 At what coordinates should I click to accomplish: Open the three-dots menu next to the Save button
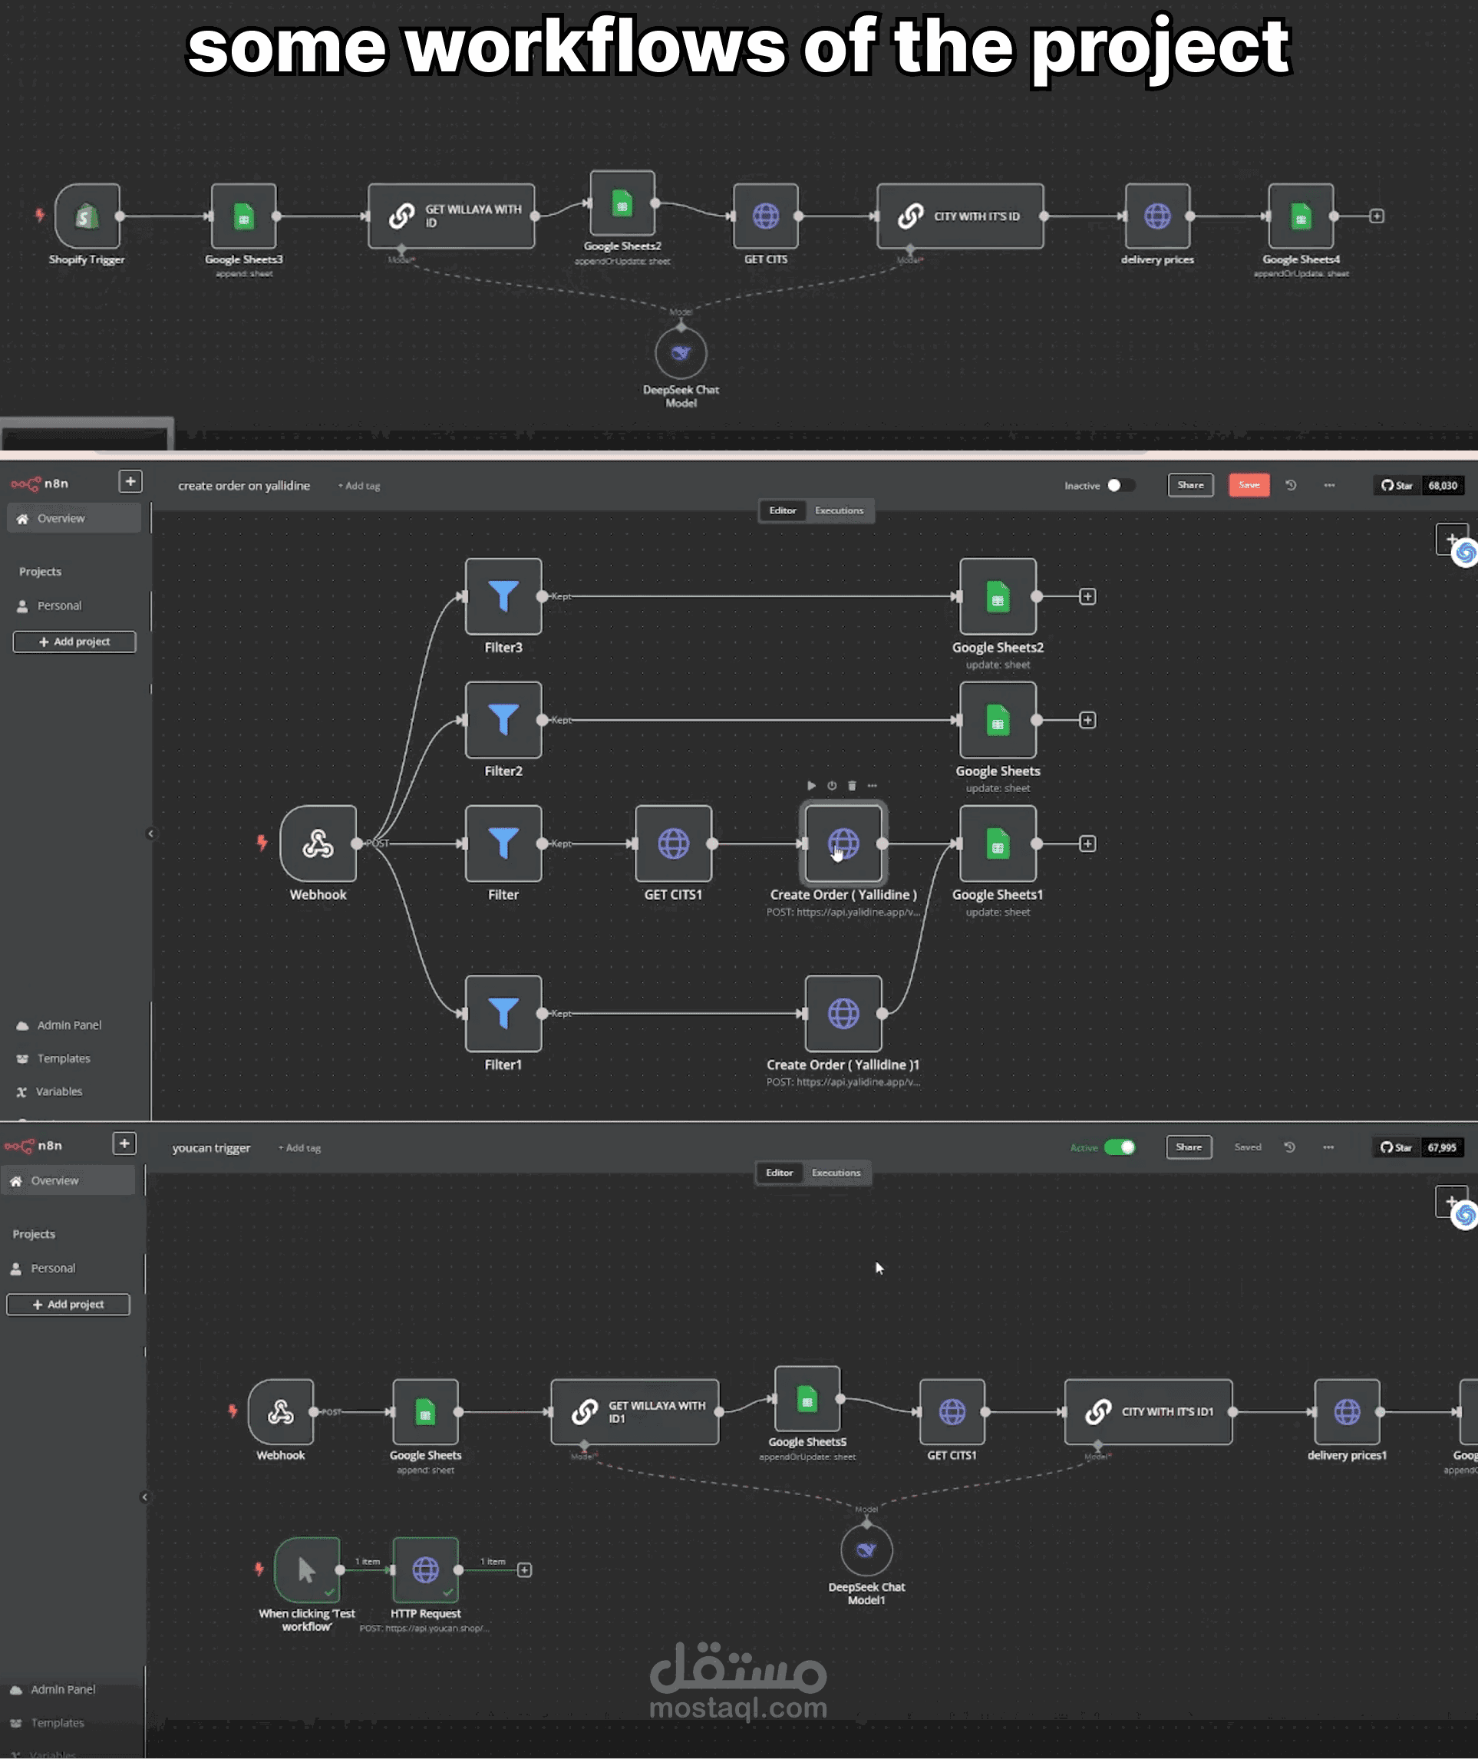click(x=1330, y=485)
